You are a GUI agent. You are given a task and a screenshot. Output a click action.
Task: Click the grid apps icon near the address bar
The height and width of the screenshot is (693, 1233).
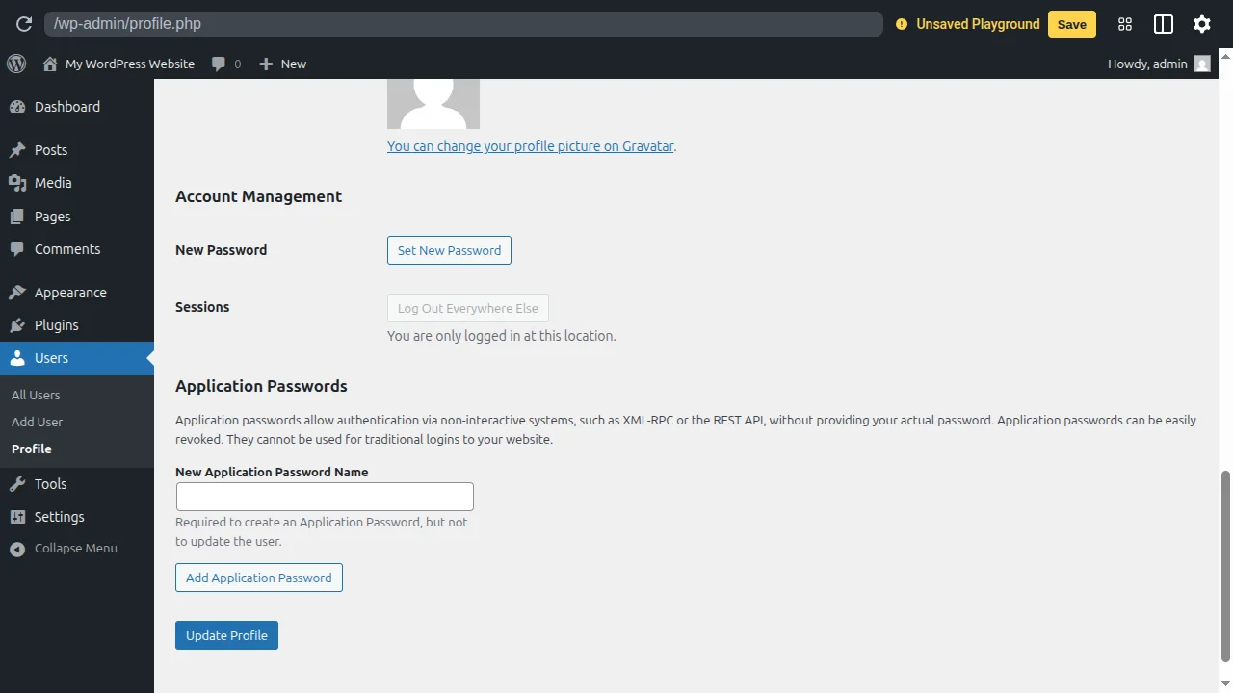pyautogui.click(x=1124, y=24)
